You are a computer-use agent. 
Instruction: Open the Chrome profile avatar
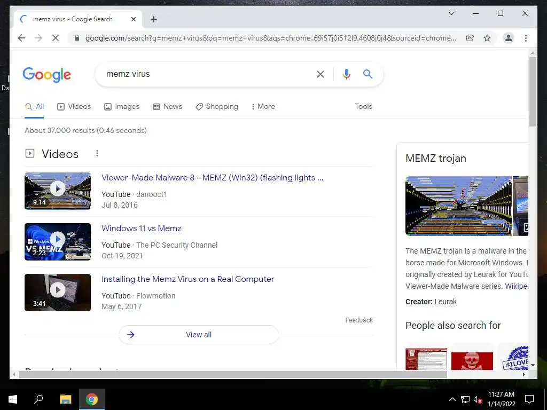[x=509, y=38]
